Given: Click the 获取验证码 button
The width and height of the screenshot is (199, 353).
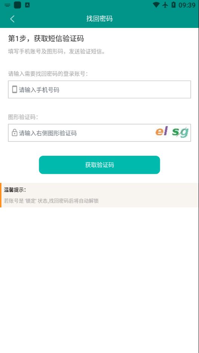Looking at the screenshot, I should 99,165.
